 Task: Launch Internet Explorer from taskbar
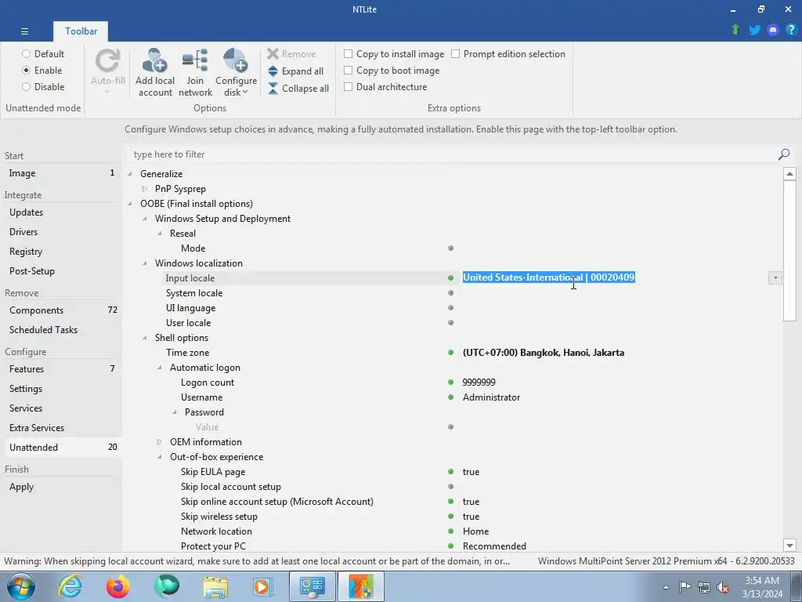[x=70, y=586]
